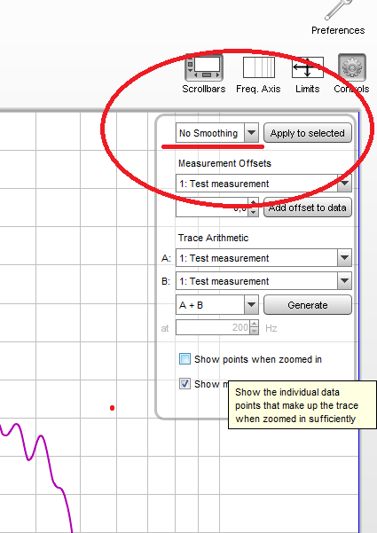Enable Show points when zoomed in

point(185,359)
